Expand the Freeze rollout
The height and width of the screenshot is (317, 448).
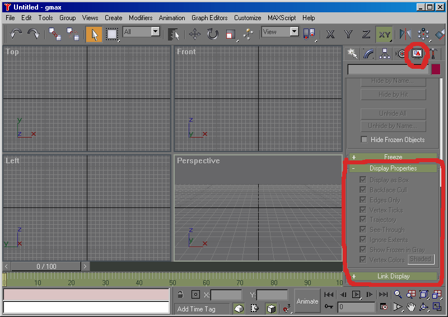(393, 157)
